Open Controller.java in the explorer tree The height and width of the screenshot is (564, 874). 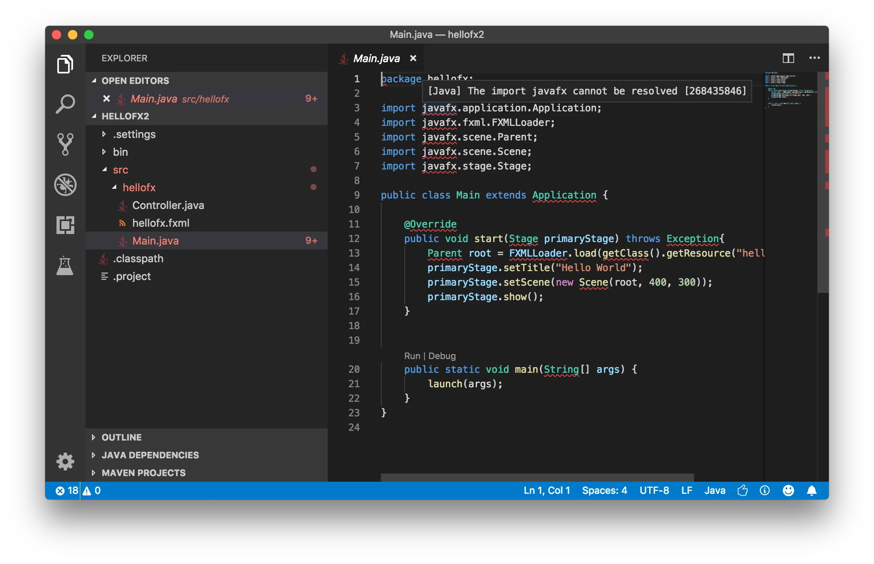(168, 205)
